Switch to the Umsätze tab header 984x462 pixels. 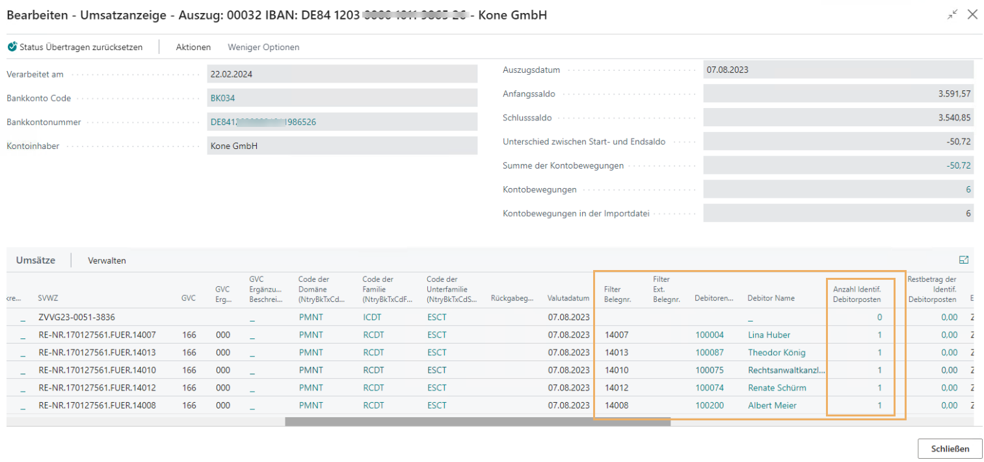[x=35, y=260]
